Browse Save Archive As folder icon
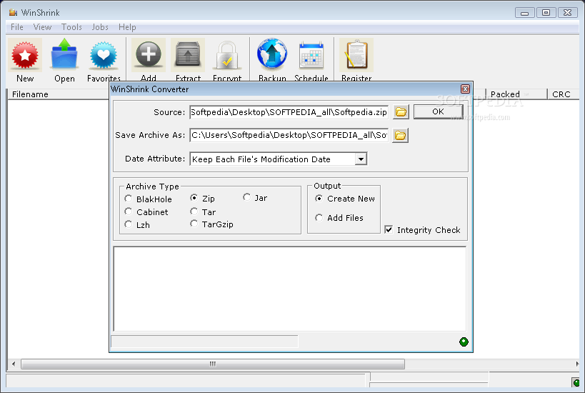Viewport: 585px width, 393px height. (400, 135)
